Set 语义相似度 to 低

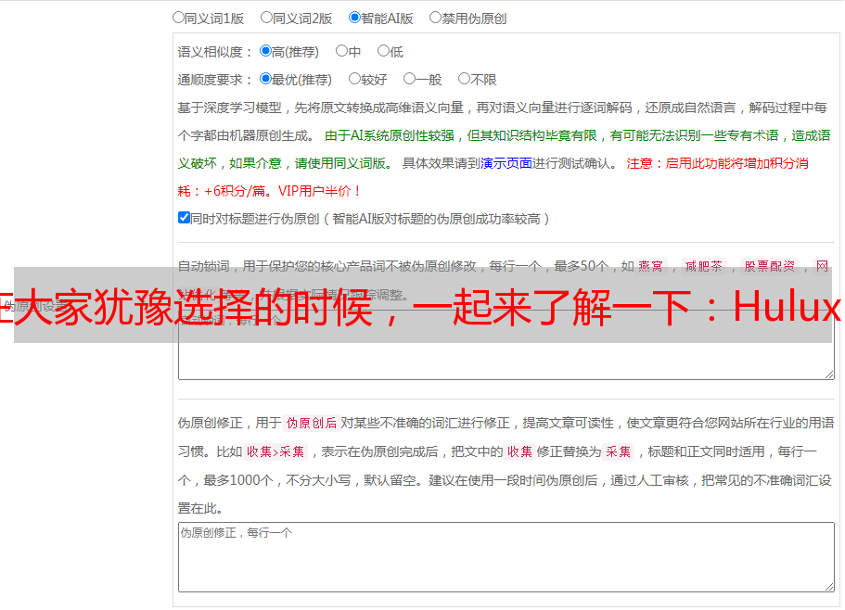(383, 51)
